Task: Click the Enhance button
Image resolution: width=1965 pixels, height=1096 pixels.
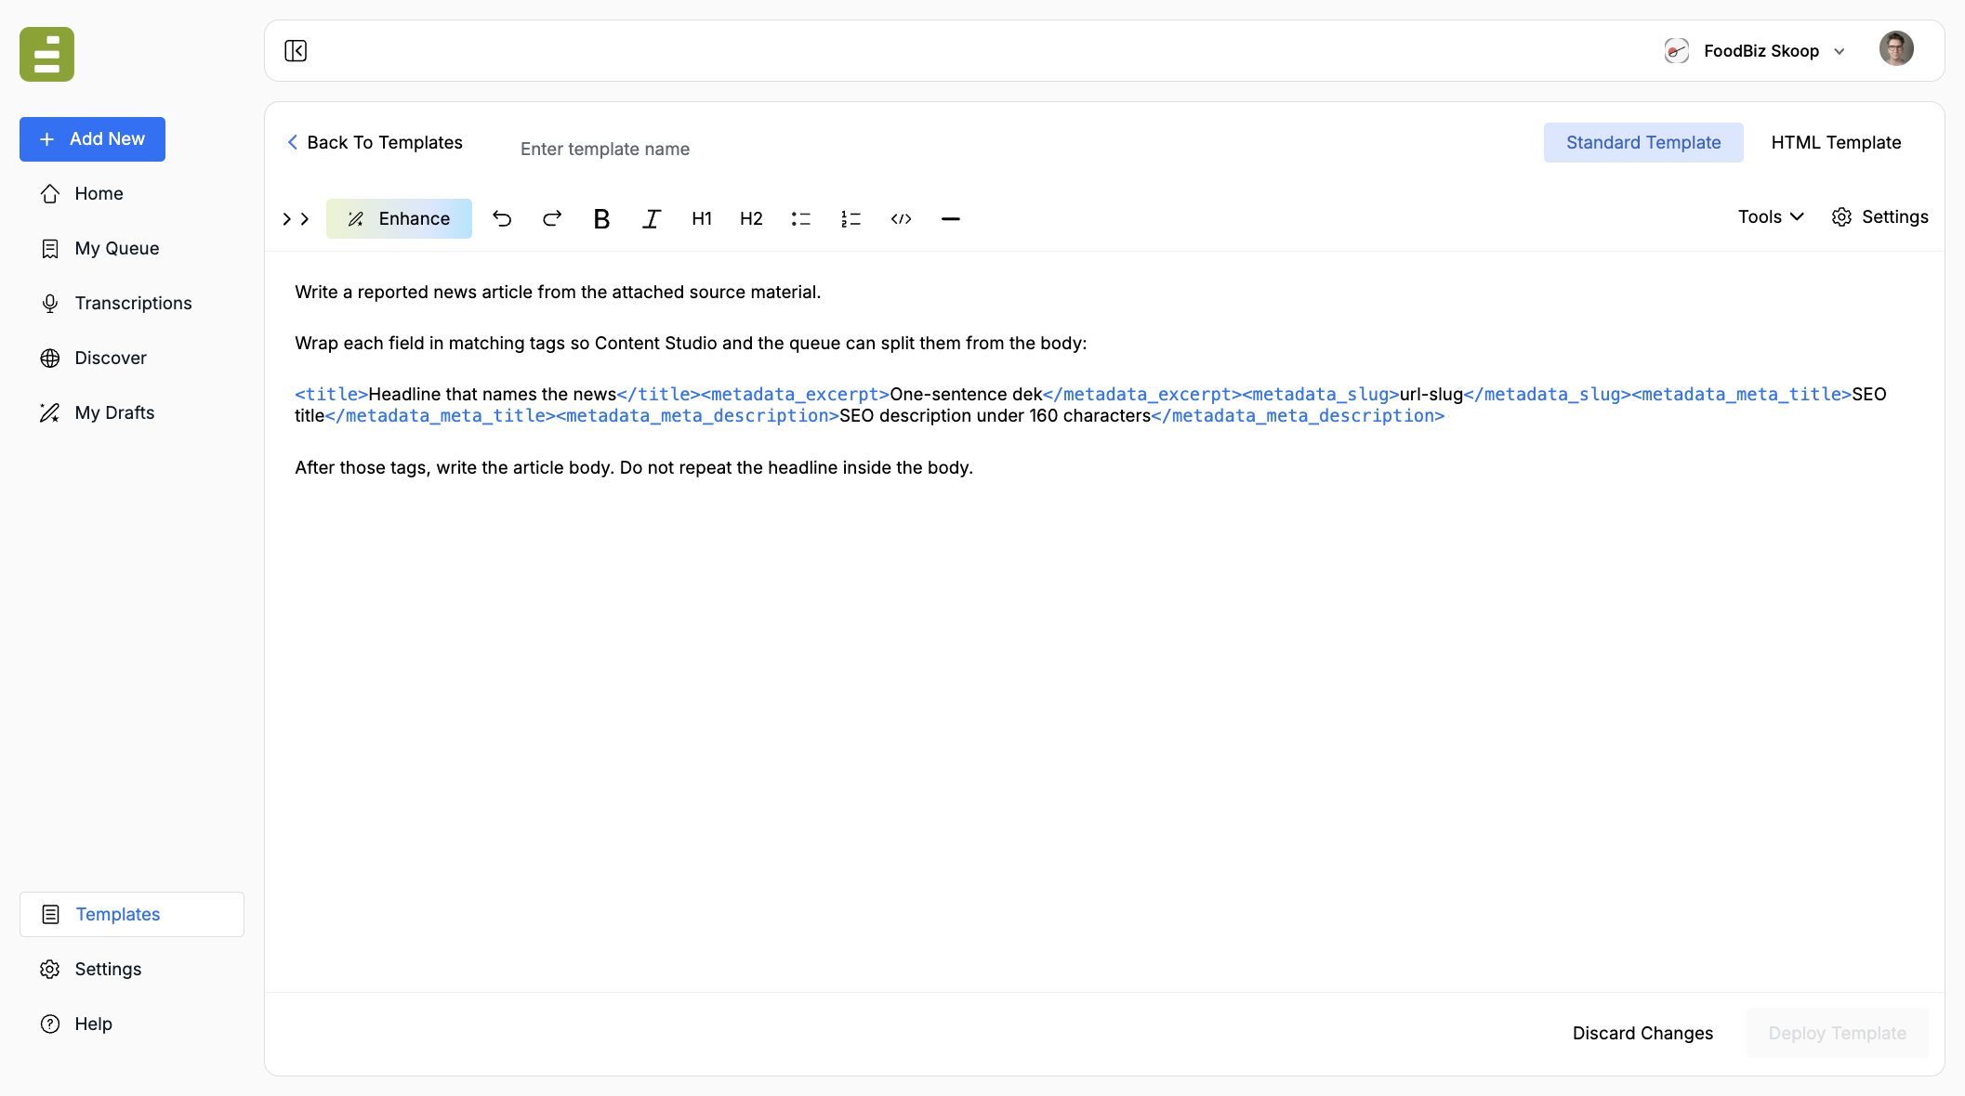Action: point(399,218)
